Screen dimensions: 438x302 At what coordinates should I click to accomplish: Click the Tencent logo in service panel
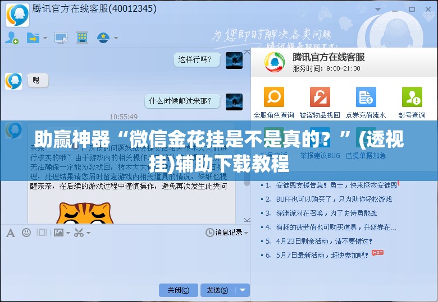[275, 62]
